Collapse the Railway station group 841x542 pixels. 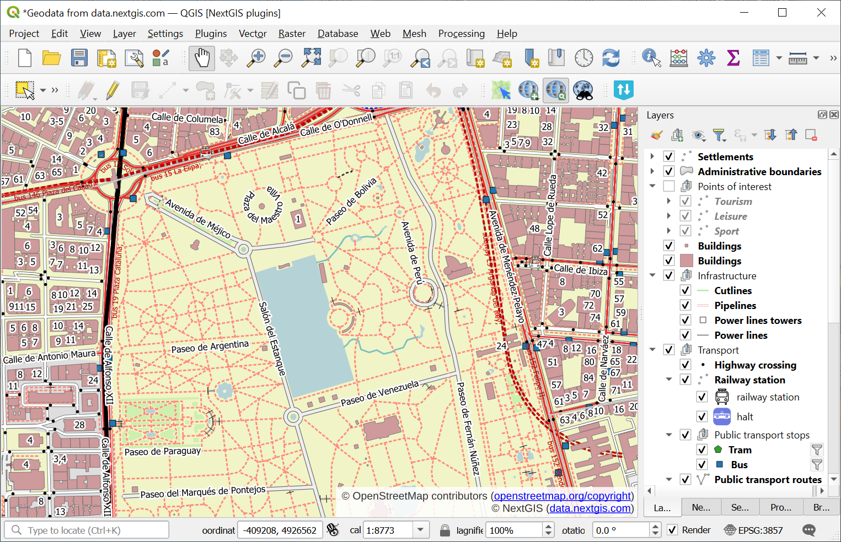pyautogui.click(x=669, y=380)
